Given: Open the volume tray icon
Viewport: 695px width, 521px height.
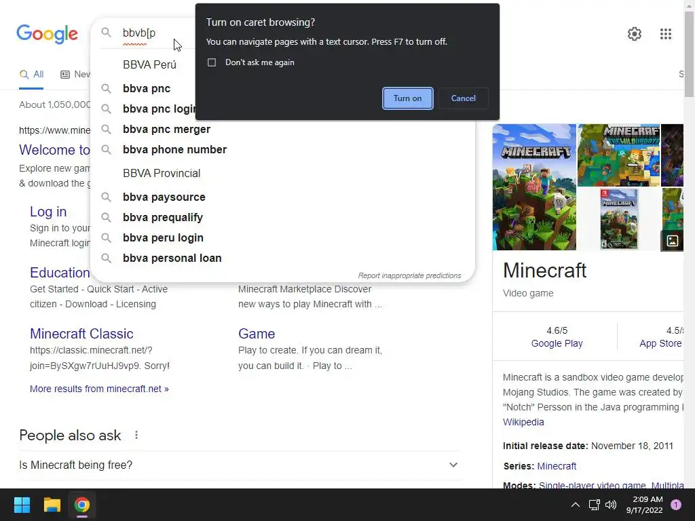Looking at the screenshot, I should coord(611,505).
